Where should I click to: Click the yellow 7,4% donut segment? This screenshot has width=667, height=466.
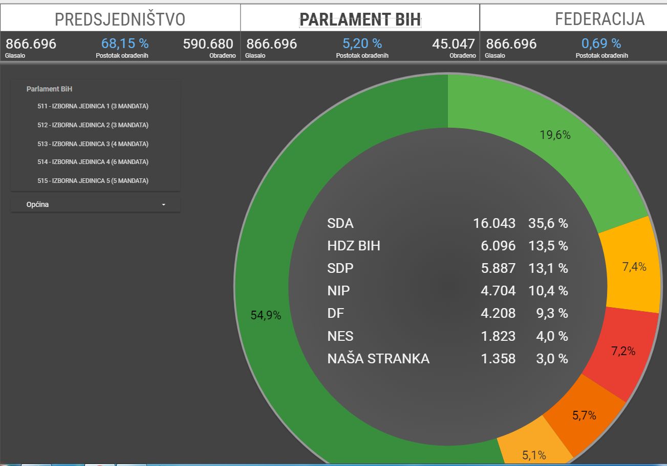[634, 267]
